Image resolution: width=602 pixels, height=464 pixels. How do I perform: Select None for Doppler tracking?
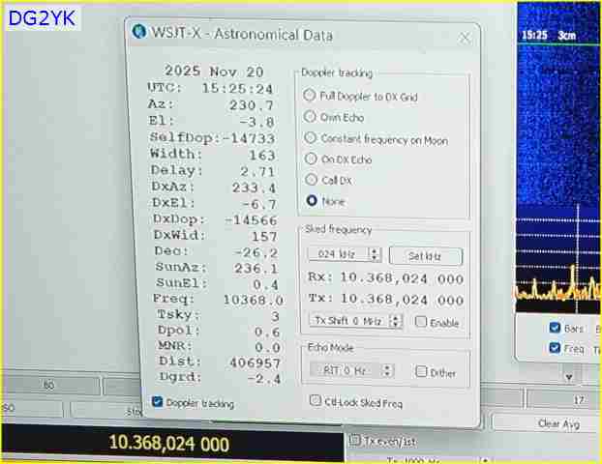coord(310,201)
